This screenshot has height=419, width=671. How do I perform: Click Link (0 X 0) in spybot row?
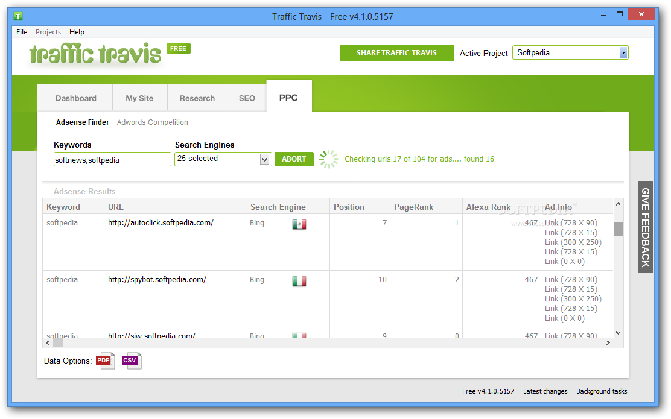click(x=564, y=318)
